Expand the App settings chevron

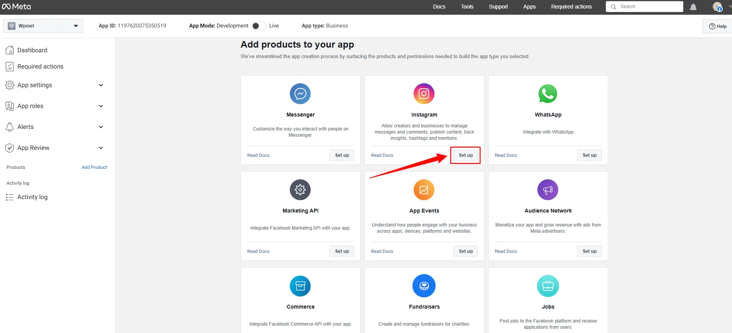pos(101,85)
